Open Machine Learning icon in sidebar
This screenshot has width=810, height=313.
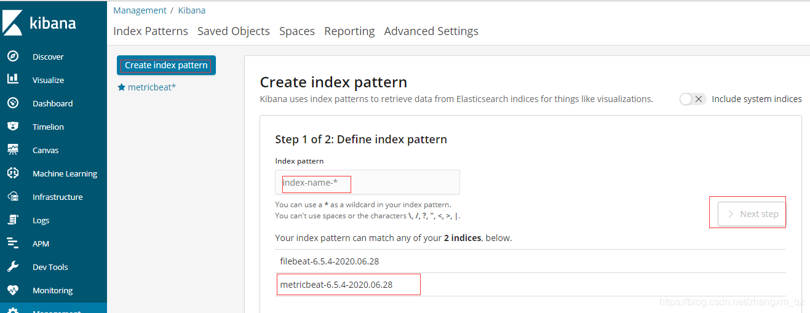[13, 173]
